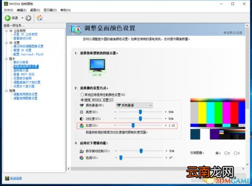Select 其他应用程序控制颜色设置 radio button
The image size is (252, 186).
(x=82, y=94)
